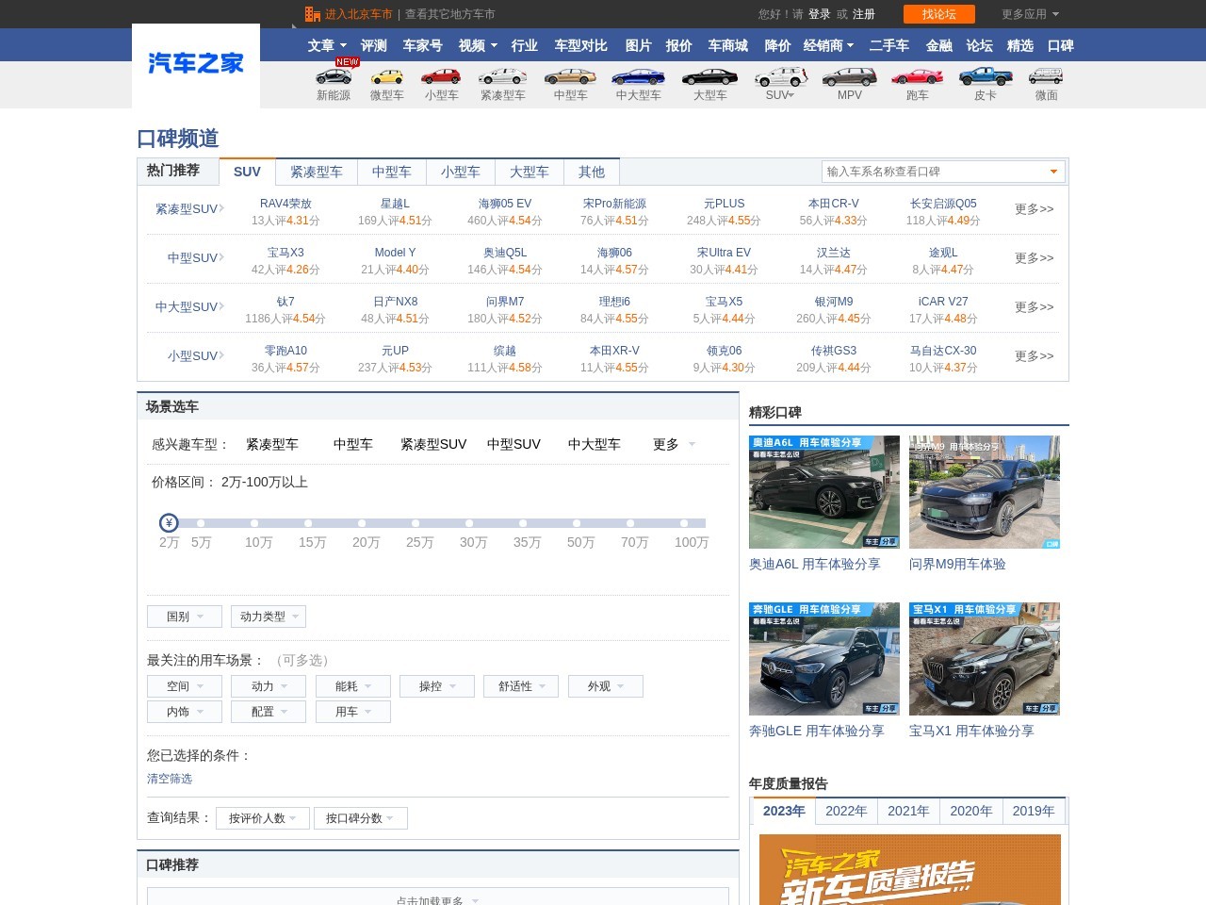Open 评测 in the main navigation
Viewport: 1206px width, 905px height.
click(x=374, y=45)
